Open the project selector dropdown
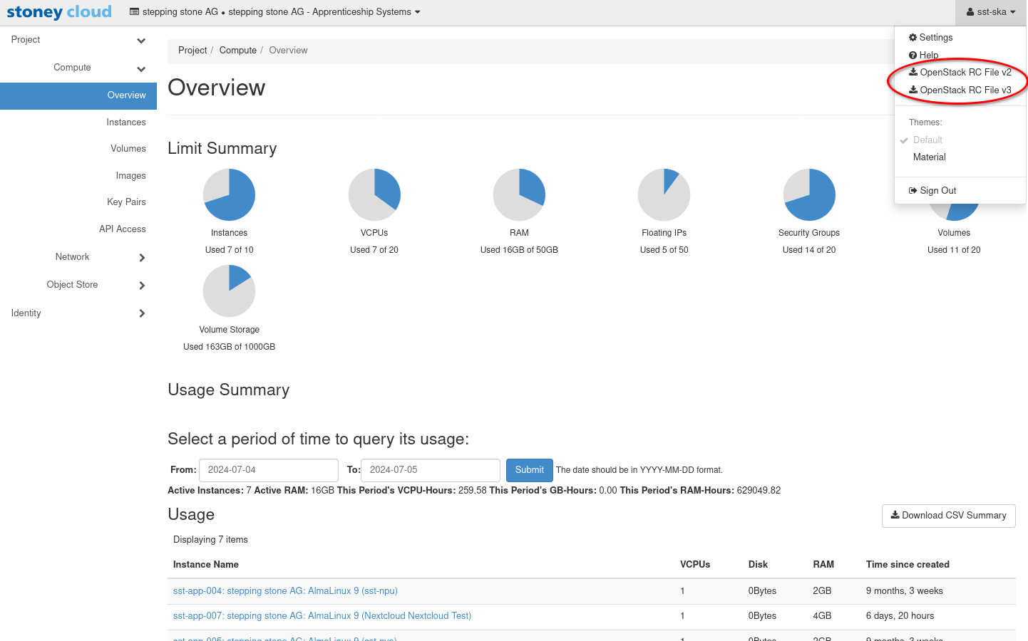The width and height of the screenshot is (1028, 641). (x=275, y=12)
